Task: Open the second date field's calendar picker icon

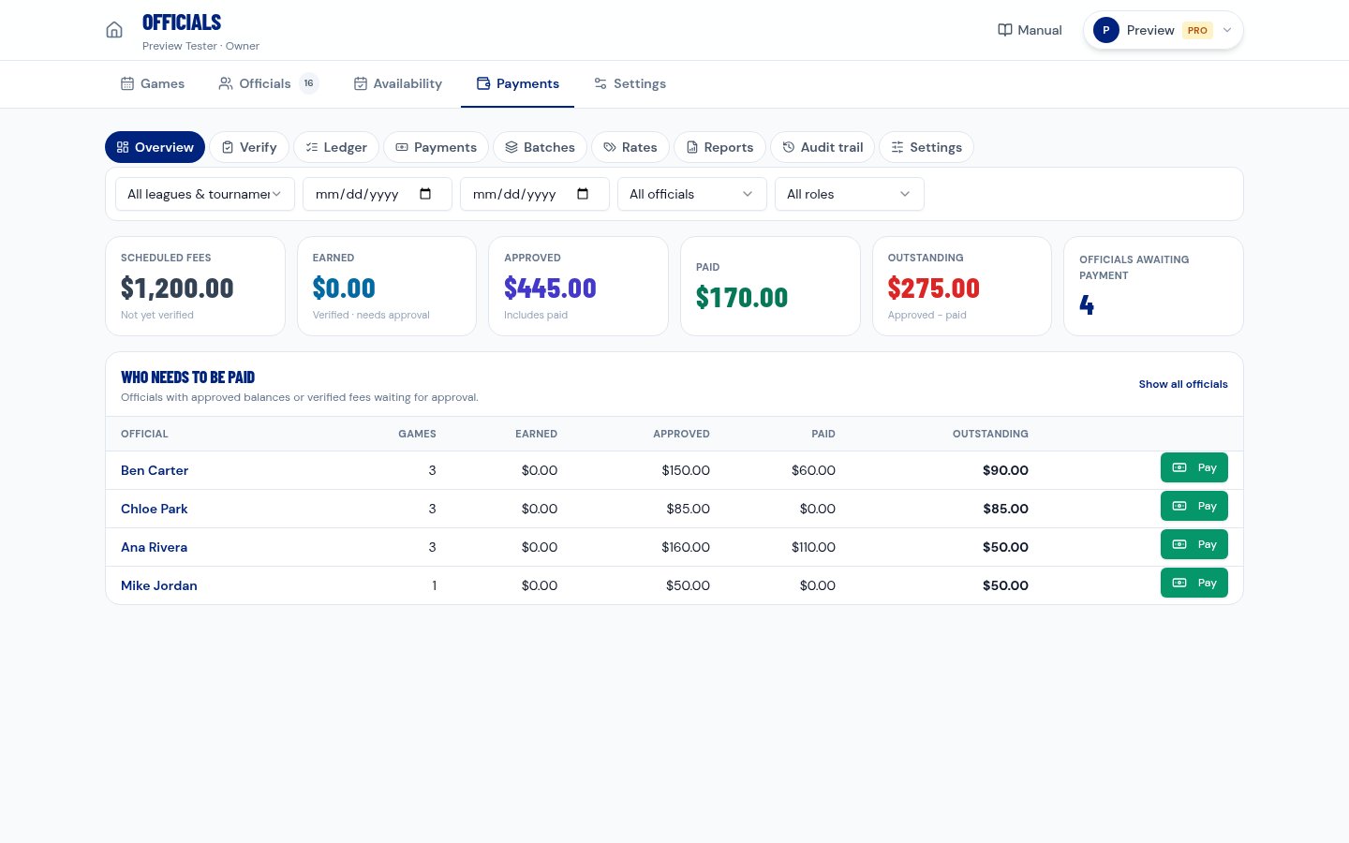Action: coord(583,194)
